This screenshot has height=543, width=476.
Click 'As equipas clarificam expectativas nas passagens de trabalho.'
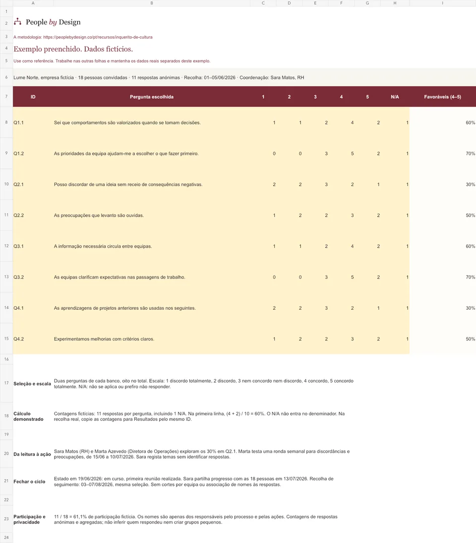(x=119, y=277)
